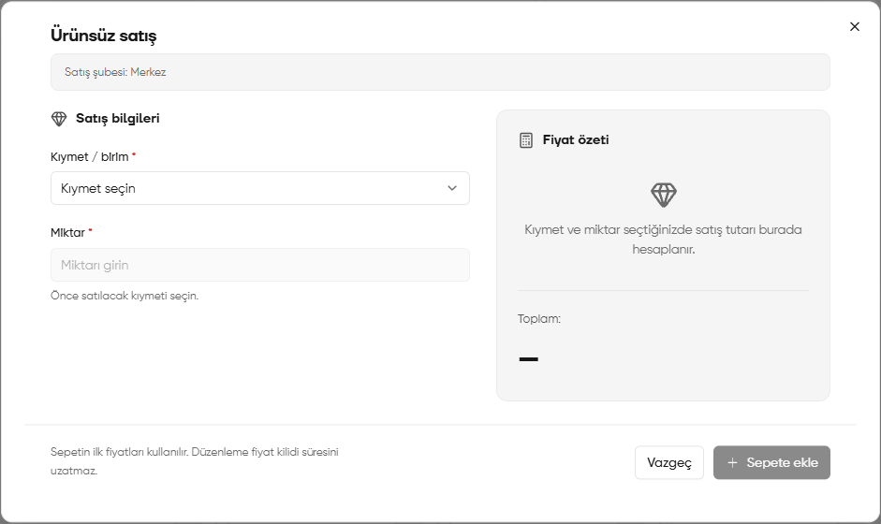Click the Miktarı girin input field
This screenshot has width=881, height=524.
pos(260,265)
